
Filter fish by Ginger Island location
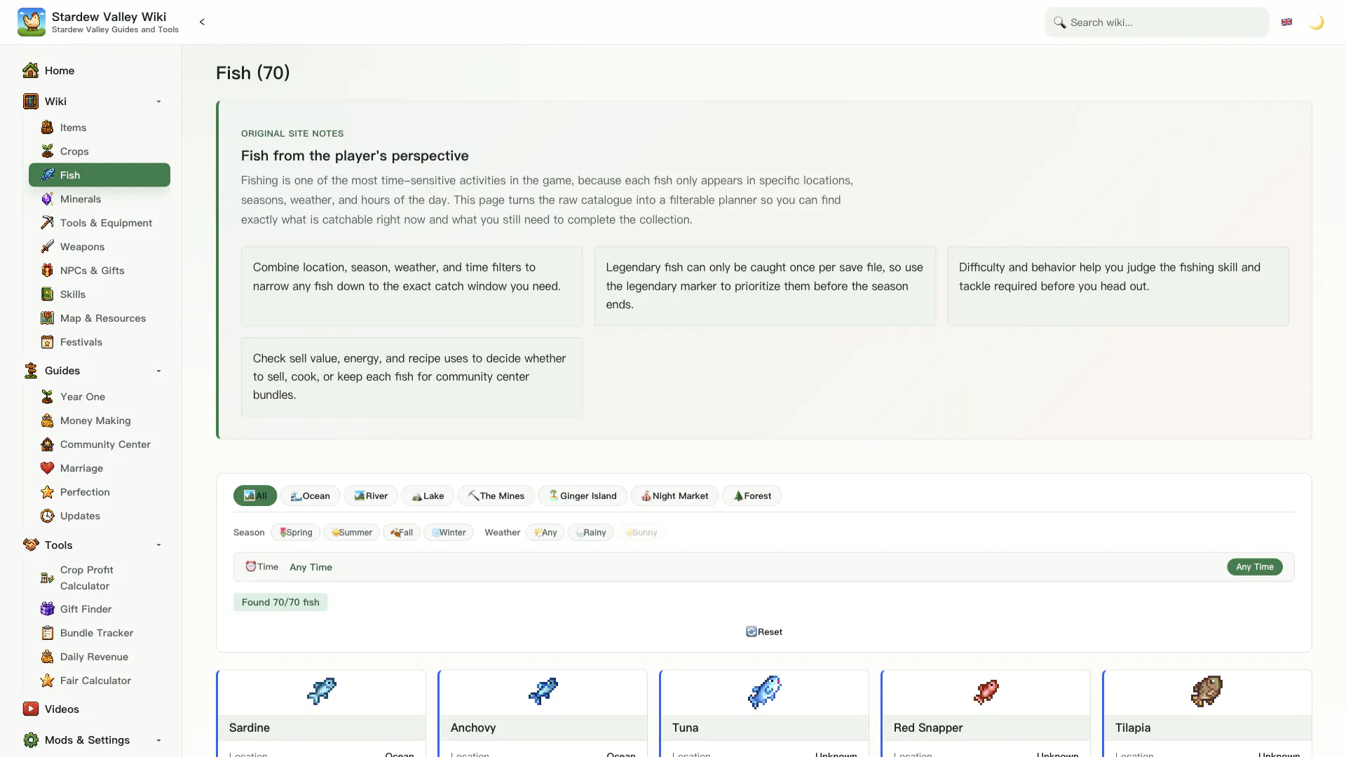click(583, 496)
